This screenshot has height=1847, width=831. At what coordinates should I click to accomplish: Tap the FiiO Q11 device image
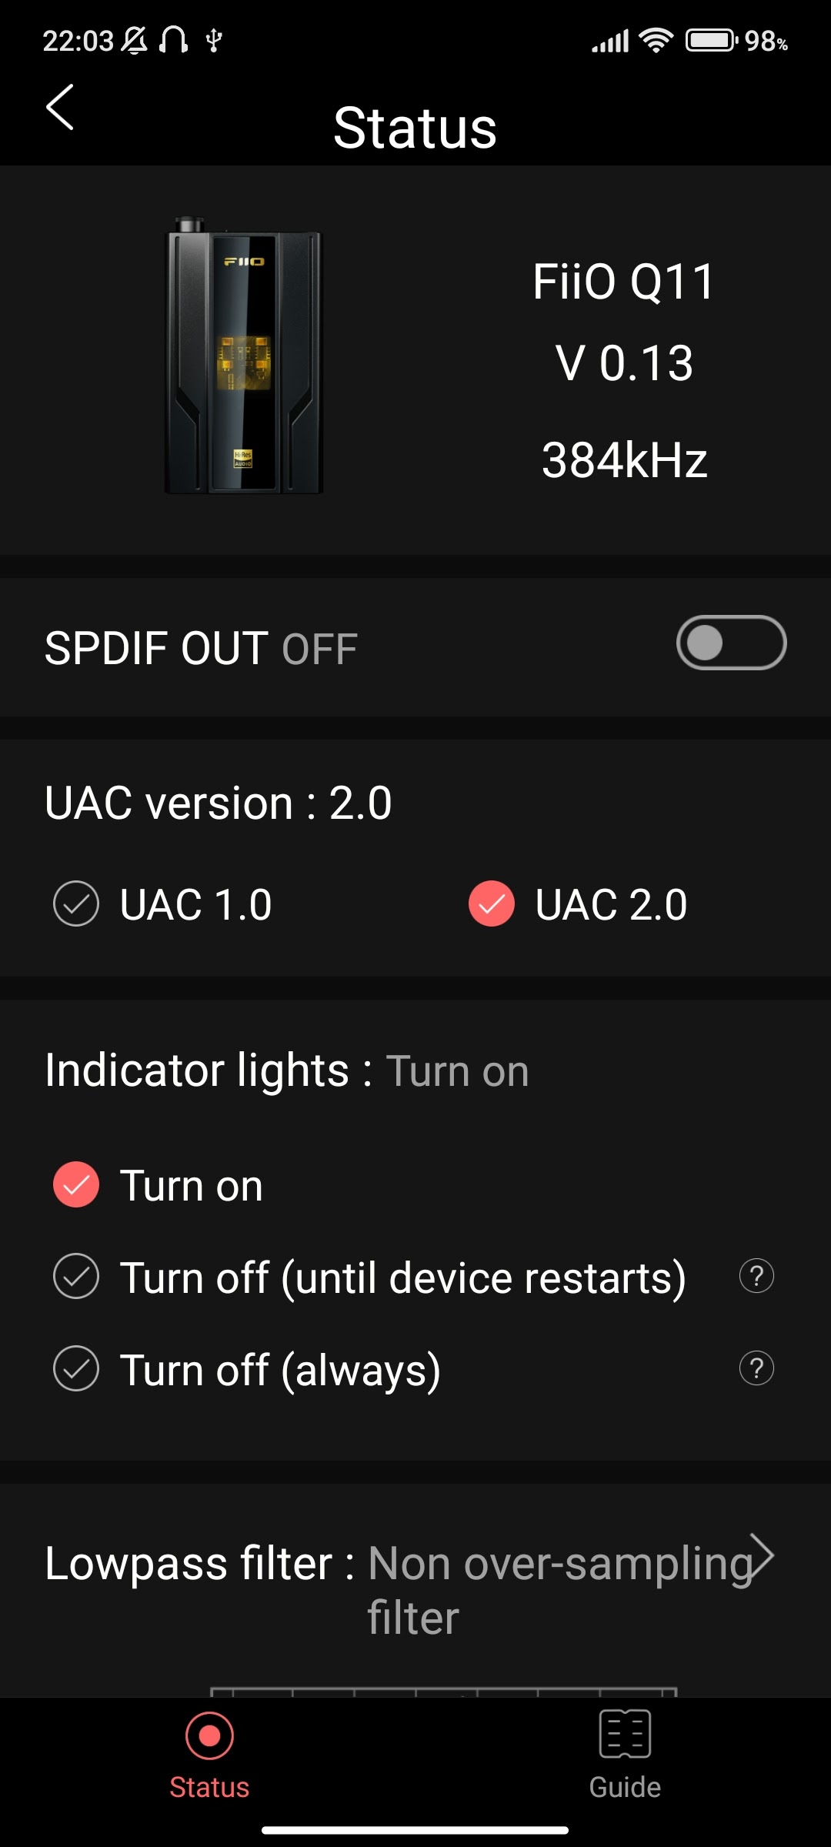(x=244, y=356)
